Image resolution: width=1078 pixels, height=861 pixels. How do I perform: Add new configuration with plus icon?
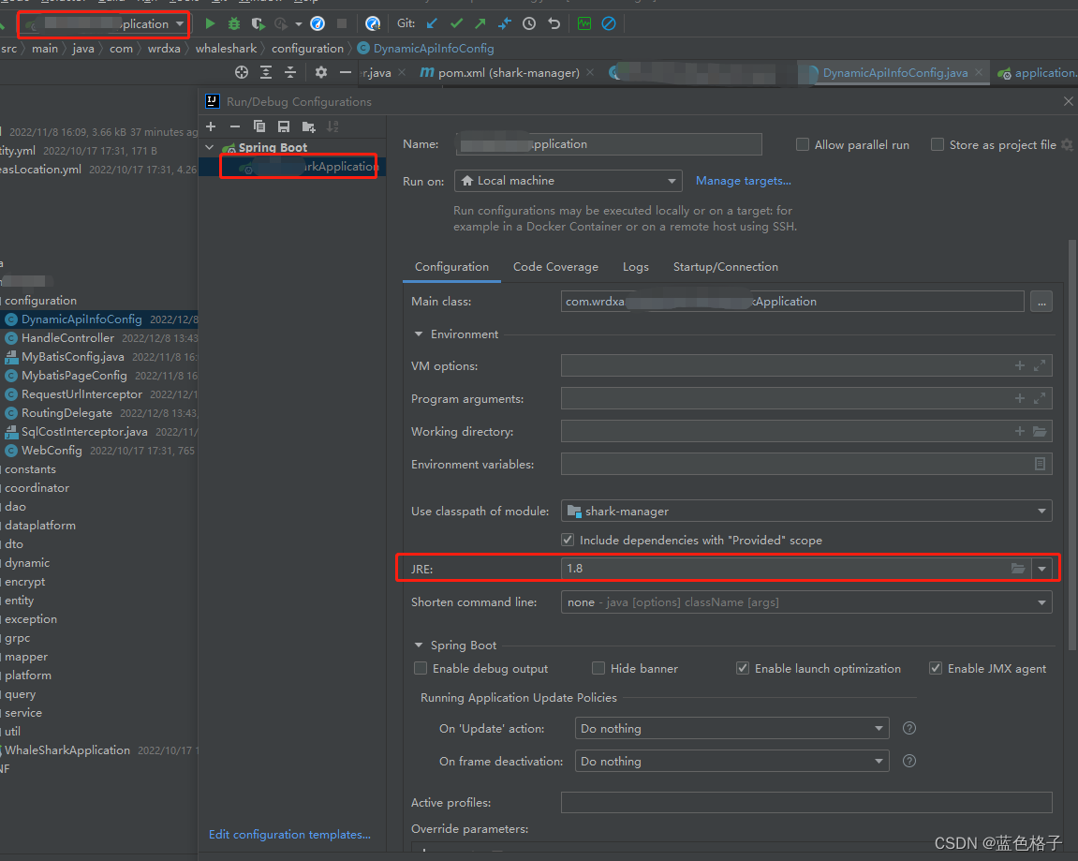click(211, 126)
